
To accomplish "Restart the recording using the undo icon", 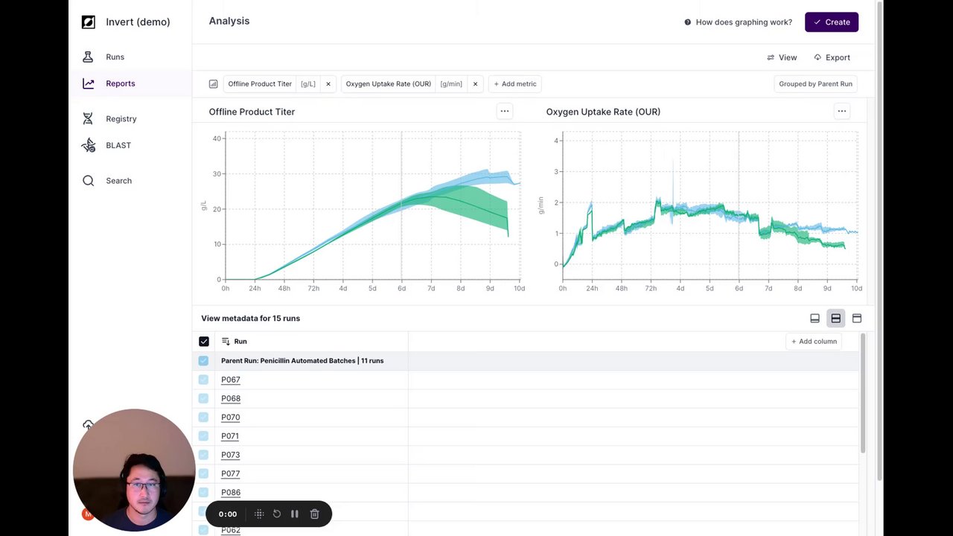I will 277,514.
